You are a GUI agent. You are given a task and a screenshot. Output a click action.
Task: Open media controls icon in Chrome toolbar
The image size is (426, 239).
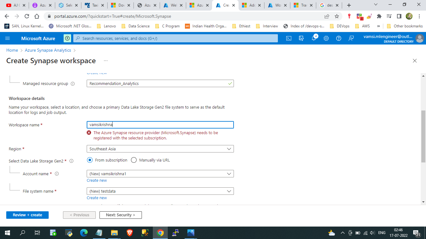(x=389, y=16)
